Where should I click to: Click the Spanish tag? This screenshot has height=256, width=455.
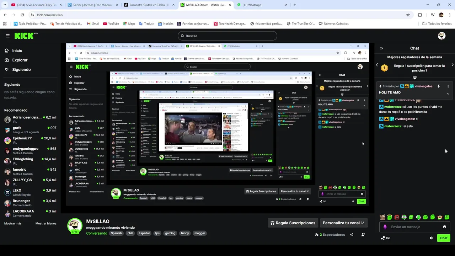pos(116,233)
